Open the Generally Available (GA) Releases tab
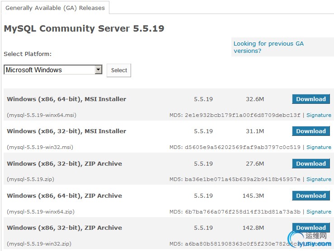The height and width of the screenshot is (251, 334). click(55, 8)
